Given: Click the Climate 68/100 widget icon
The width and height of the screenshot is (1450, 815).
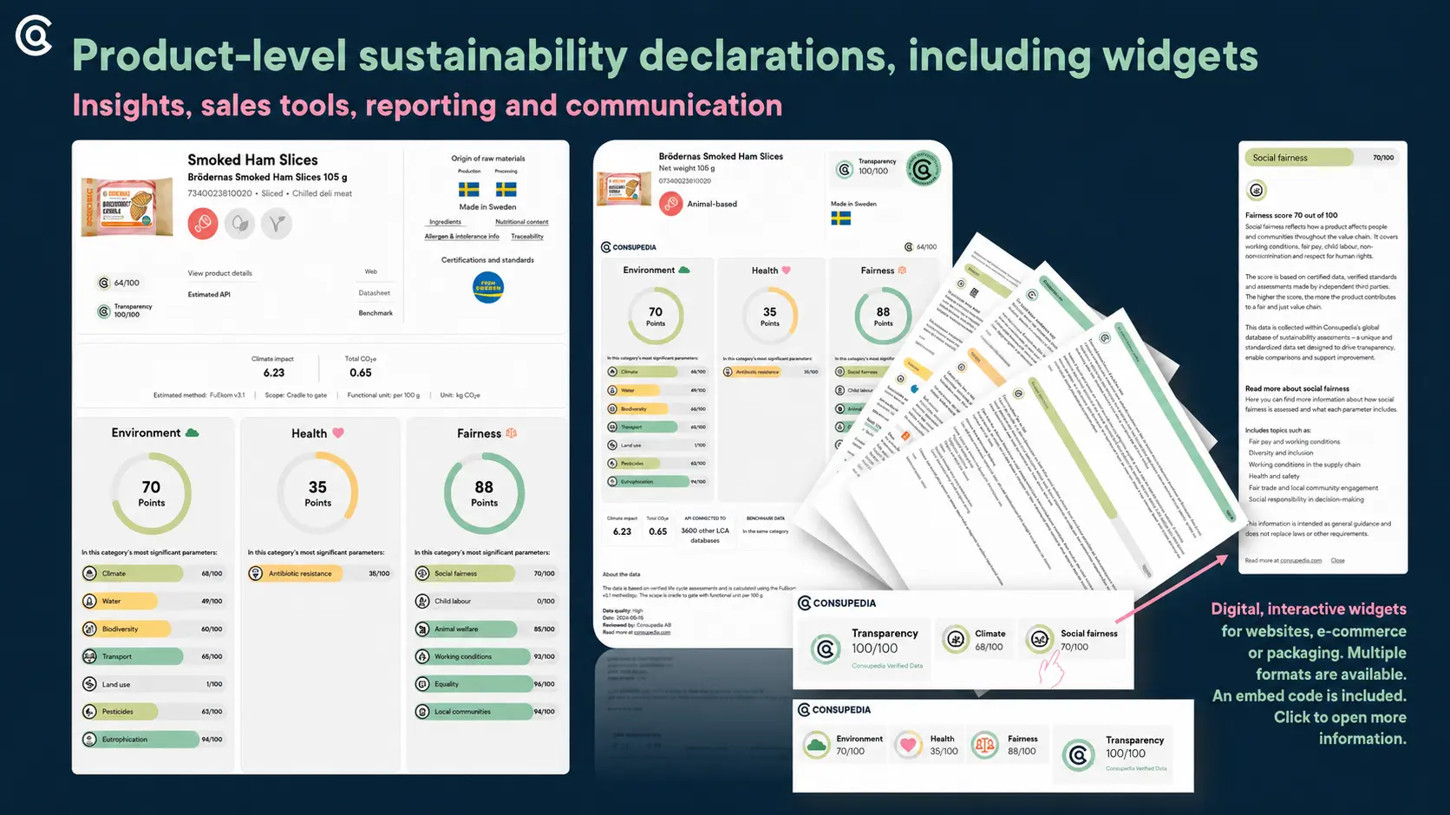Looking at the screenshot, I should (x=956, y=640).
